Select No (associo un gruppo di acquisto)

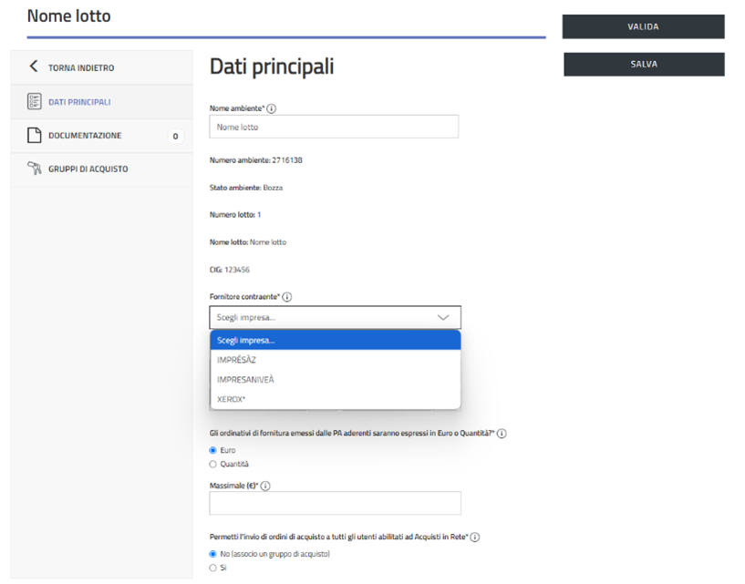coord(213,554)
